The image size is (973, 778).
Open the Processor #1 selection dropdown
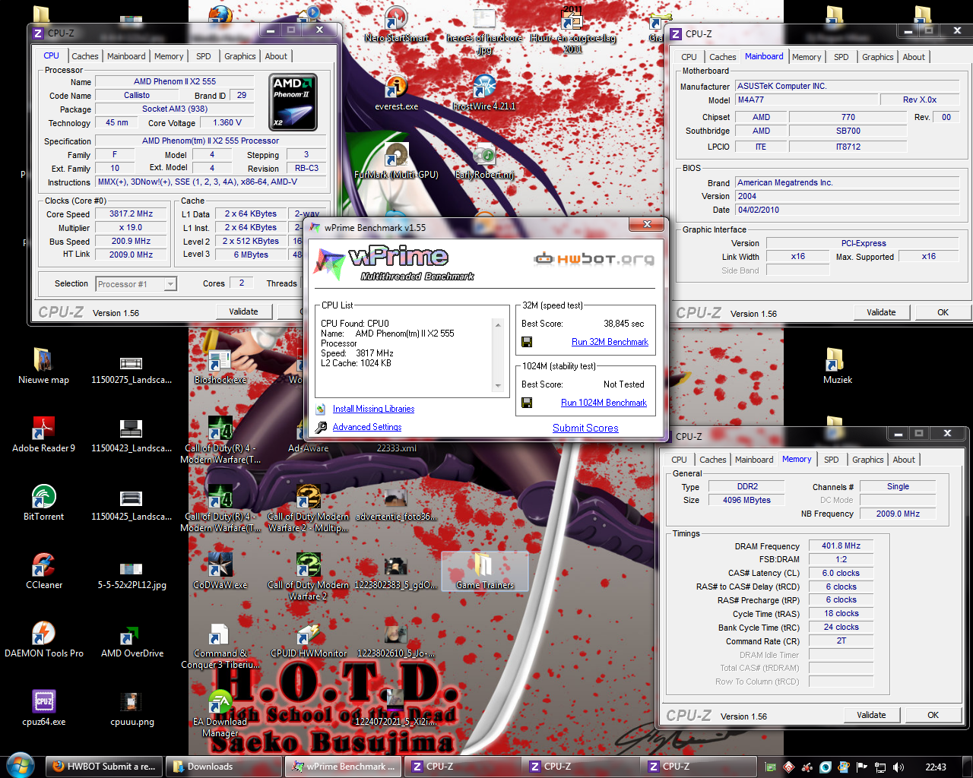[x=136, y=284]
